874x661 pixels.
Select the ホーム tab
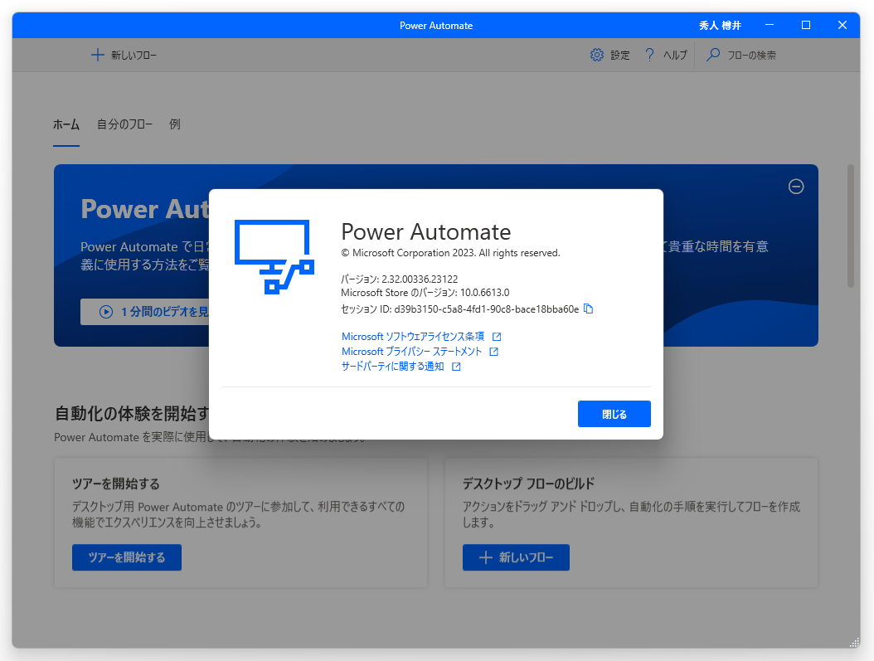(x=66, y=124)
